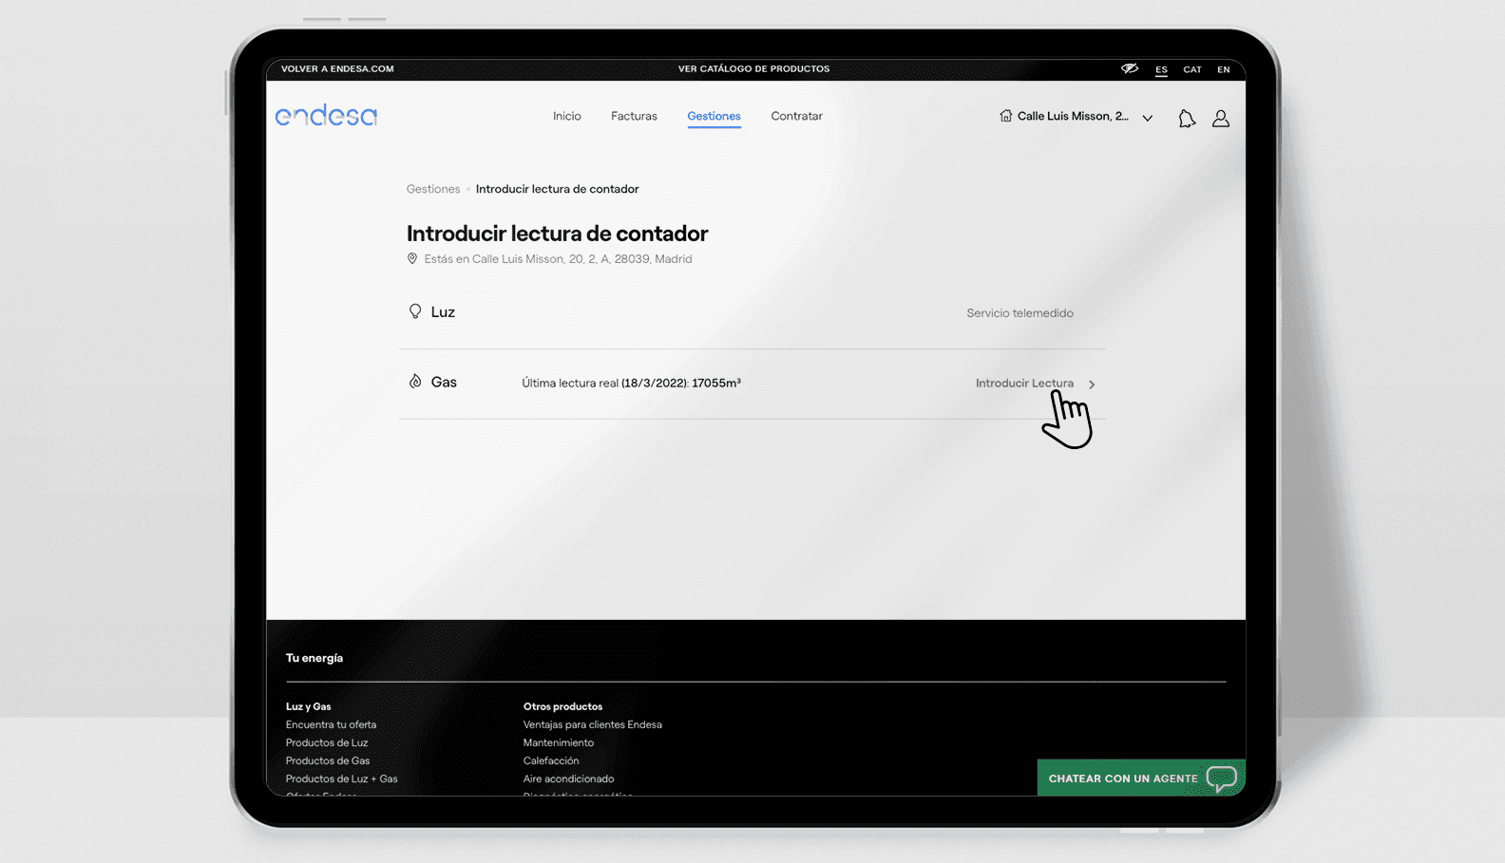Click the house icon beside the address
This screenshot has width=1505, height=863.
[x=1005, y=116]
